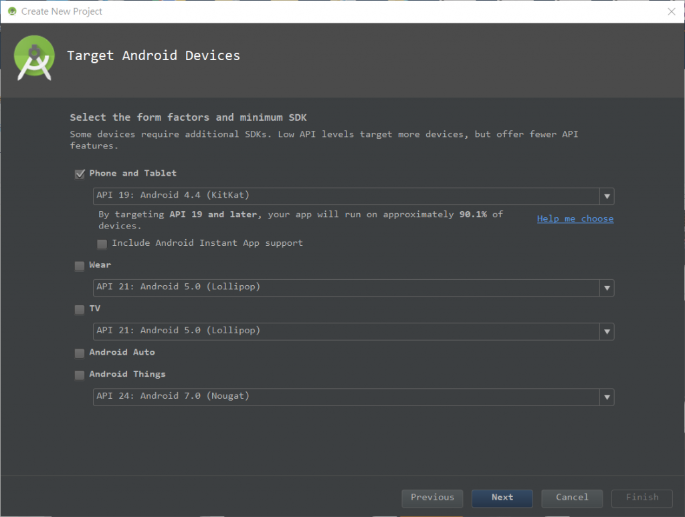Open the TV minimum SDK combo box
Screen dimensions: 685x517
[353, 331]
